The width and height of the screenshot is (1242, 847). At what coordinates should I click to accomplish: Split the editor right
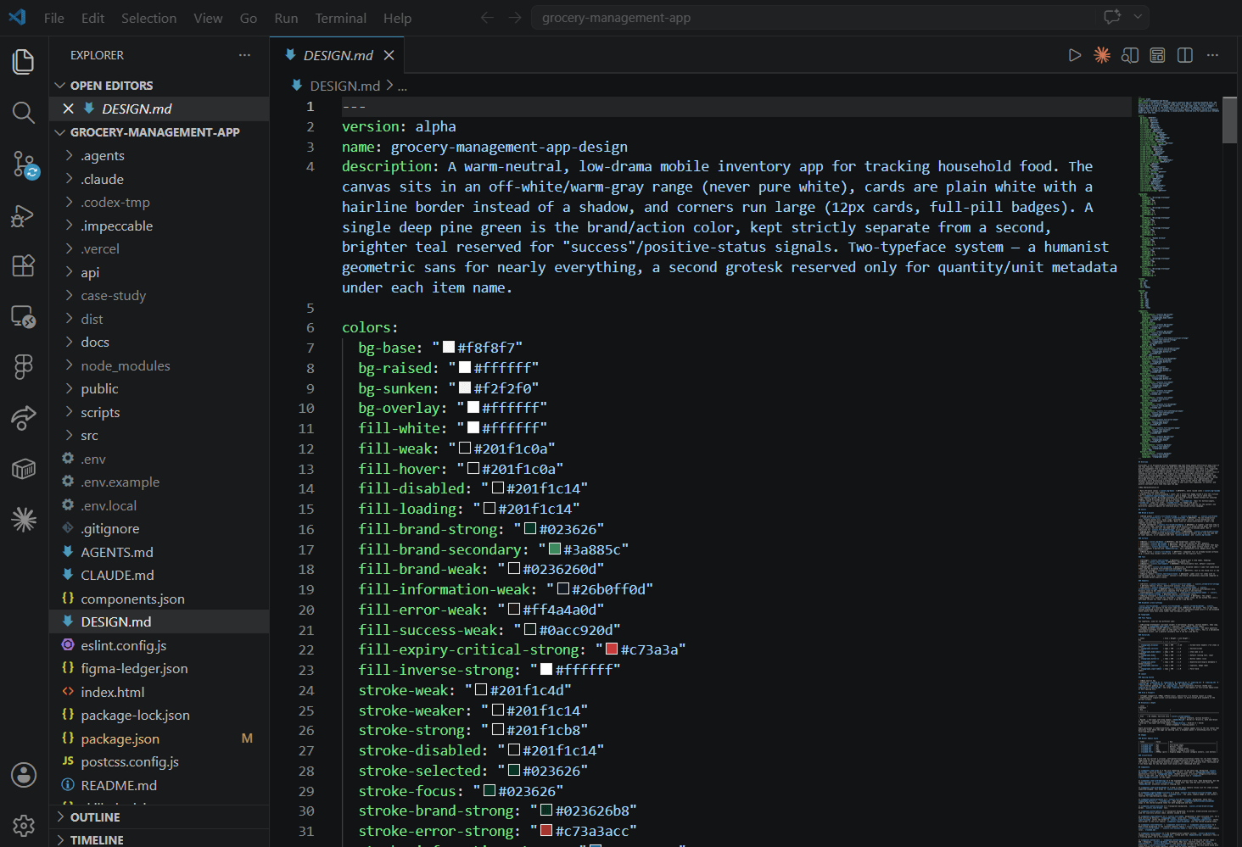click(x=1185, y=55)
